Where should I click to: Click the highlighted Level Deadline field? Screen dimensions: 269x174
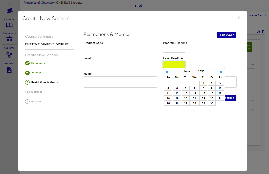pos(174,65)
